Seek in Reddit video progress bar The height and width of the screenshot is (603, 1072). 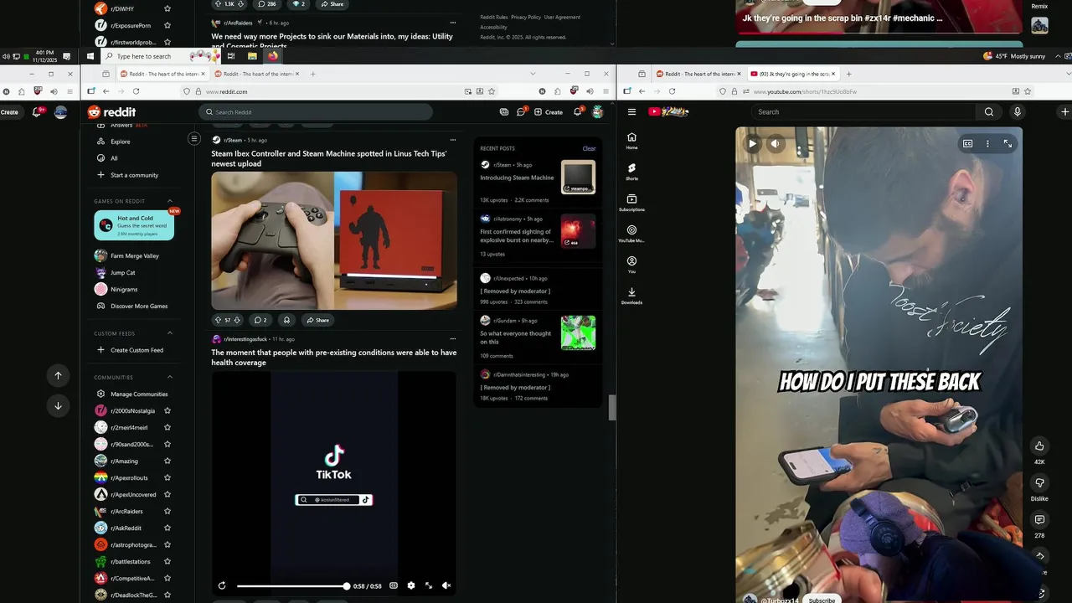click(x=291, y=586)
